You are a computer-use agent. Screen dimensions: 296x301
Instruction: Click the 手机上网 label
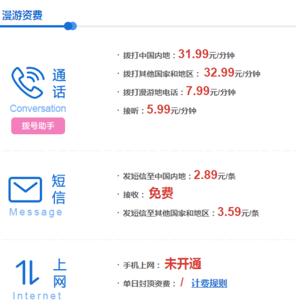click(139, 265)
